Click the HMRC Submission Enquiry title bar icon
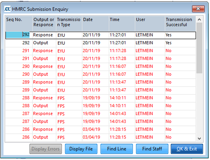 7,9
